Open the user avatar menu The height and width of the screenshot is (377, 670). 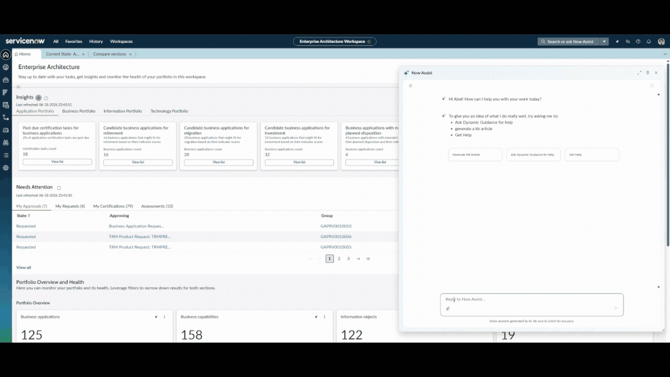(661, 42)
